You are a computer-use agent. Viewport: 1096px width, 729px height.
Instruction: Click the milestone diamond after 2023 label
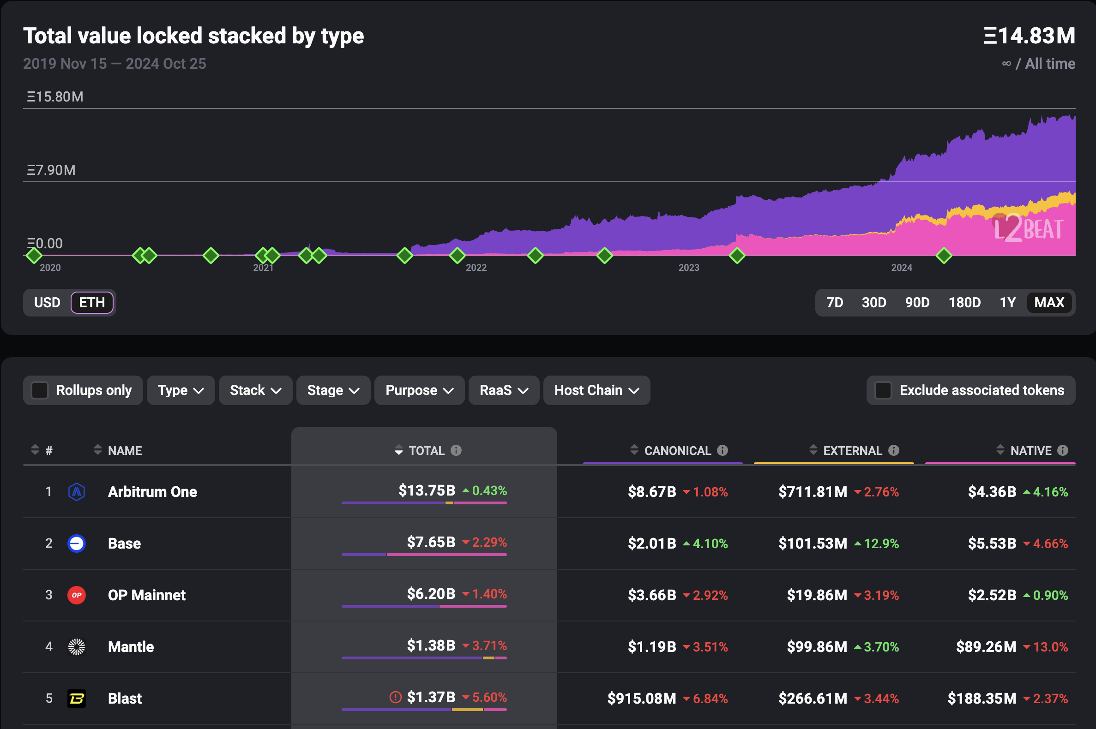(x=737, y=255)
